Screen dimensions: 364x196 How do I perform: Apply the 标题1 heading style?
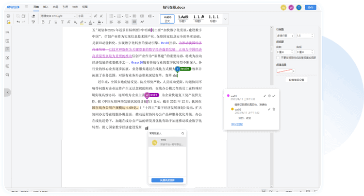click(x=183, y=19)
